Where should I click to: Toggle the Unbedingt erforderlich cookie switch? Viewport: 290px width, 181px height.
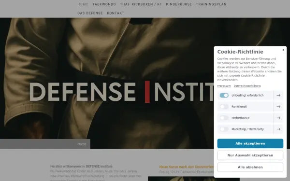(224, 95)
